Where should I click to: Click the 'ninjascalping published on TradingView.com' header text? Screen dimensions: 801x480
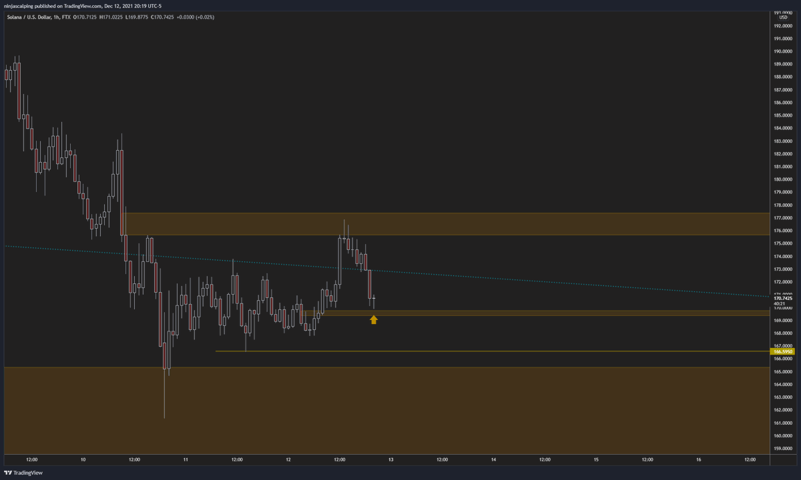click(x=53, y=5)
